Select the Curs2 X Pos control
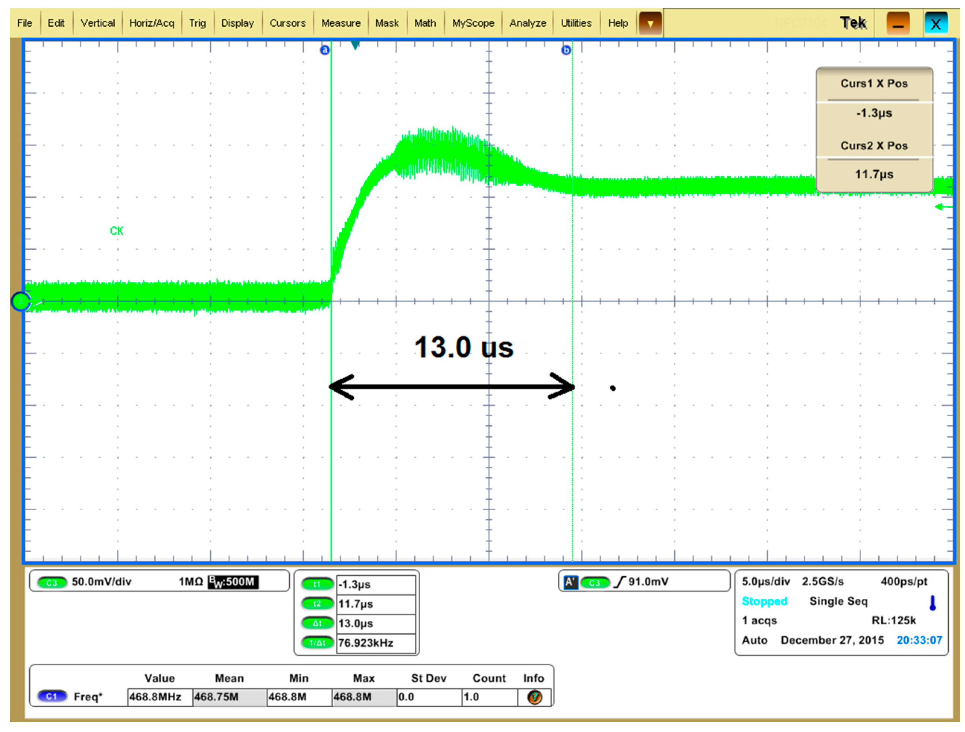This screenshot has height=732, width=965. [x=874, y=146]
